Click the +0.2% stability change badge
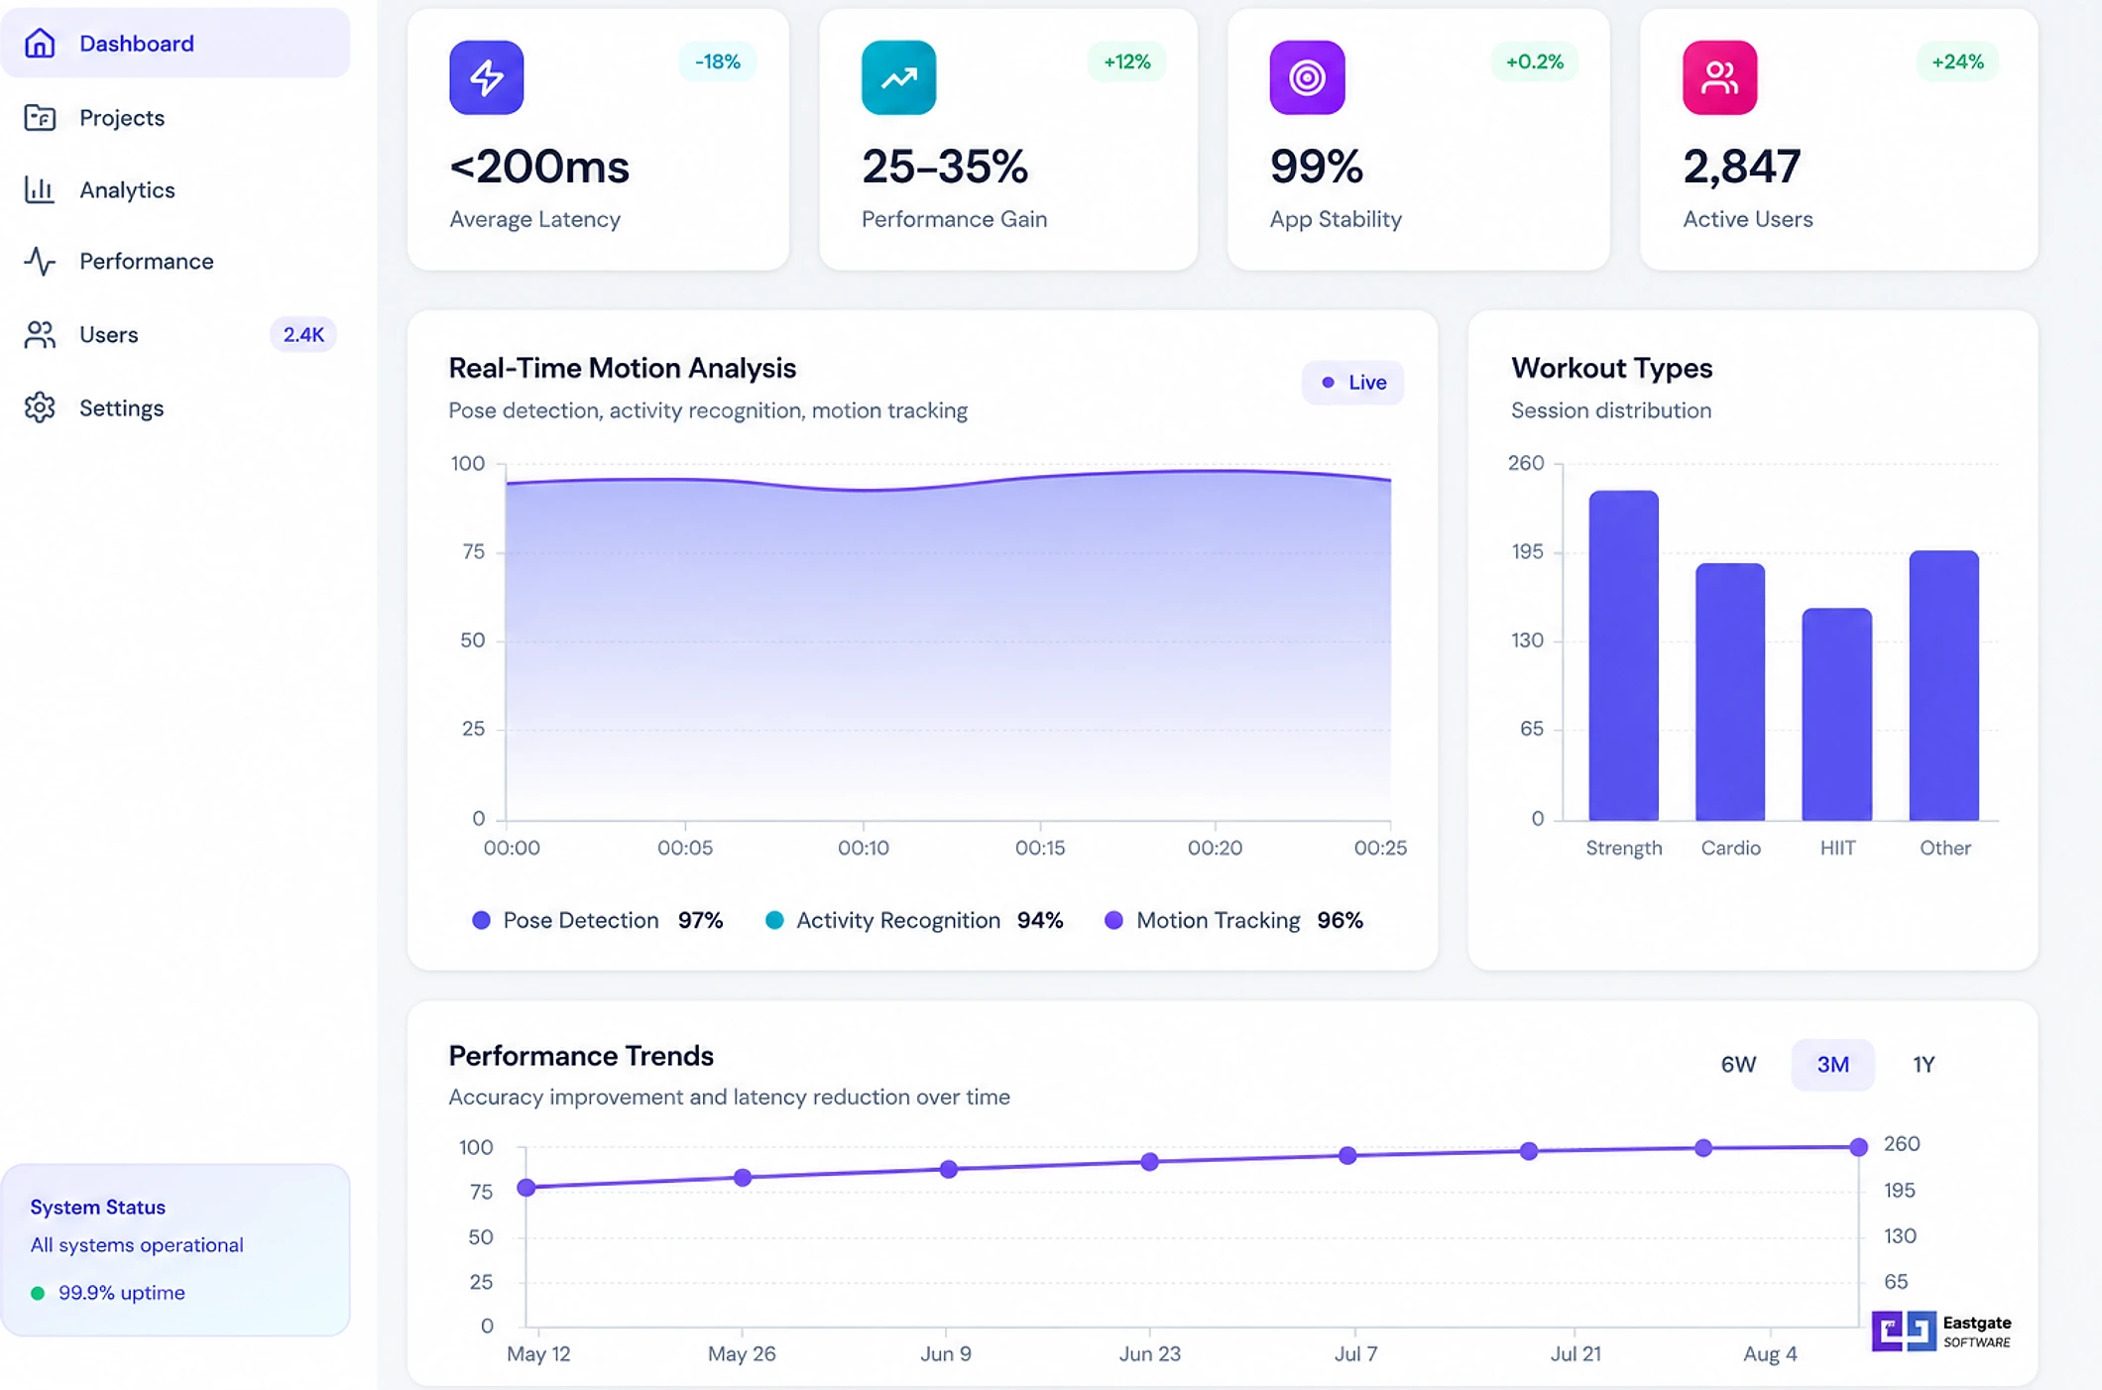 [x=1534, y=61]
